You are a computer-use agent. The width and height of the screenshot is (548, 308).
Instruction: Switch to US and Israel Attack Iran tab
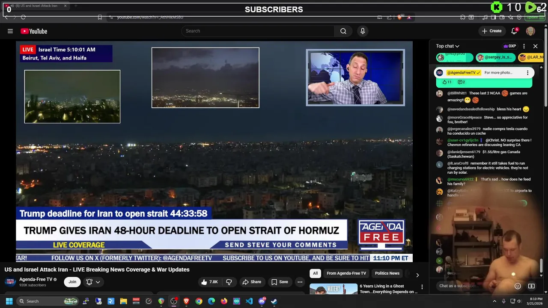(x=36, y=6)
